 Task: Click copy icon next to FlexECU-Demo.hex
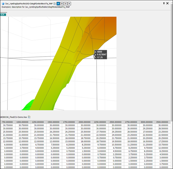[x=29, y=117]
